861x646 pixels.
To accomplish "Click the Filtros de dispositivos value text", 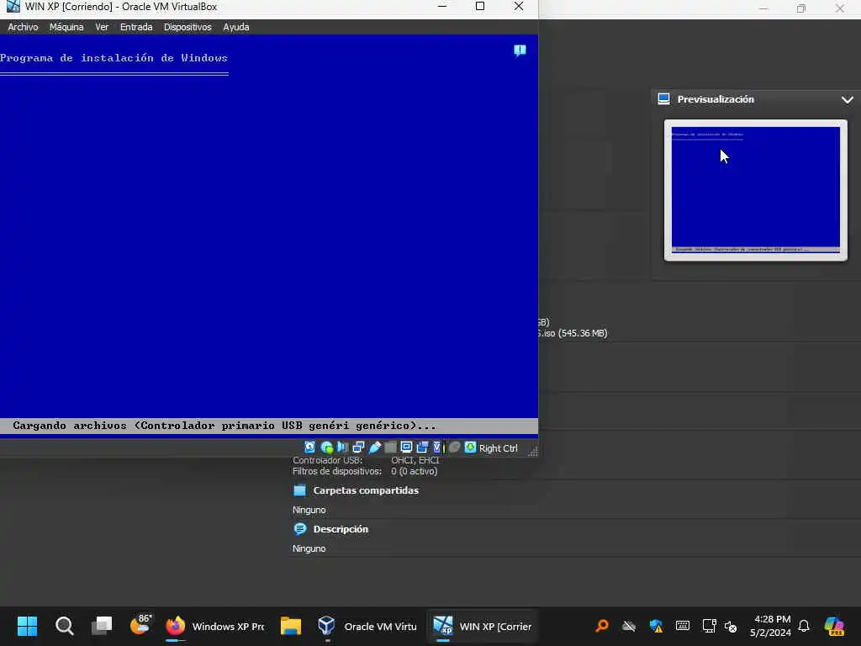I will click(414, 471).
